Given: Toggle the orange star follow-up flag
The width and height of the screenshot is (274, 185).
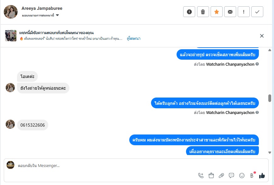Looking at the screenshot, I should 216,12.
